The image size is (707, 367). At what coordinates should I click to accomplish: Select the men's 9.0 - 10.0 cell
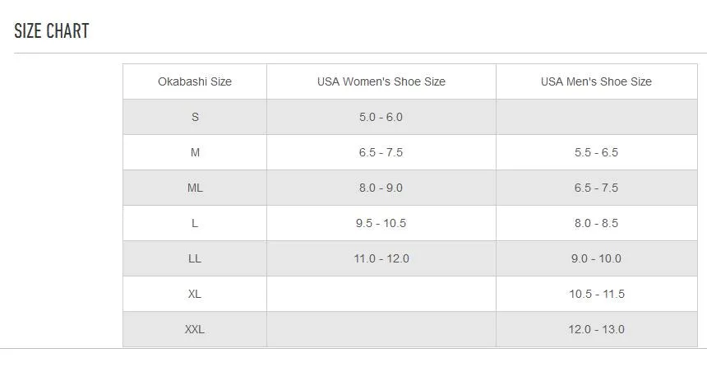pyautogui.click(x=596, y=258)
